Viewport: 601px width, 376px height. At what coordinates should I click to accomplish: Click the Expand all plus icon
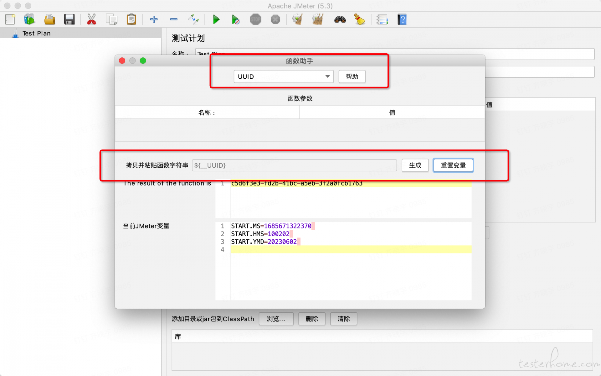(x=154, y=19)
